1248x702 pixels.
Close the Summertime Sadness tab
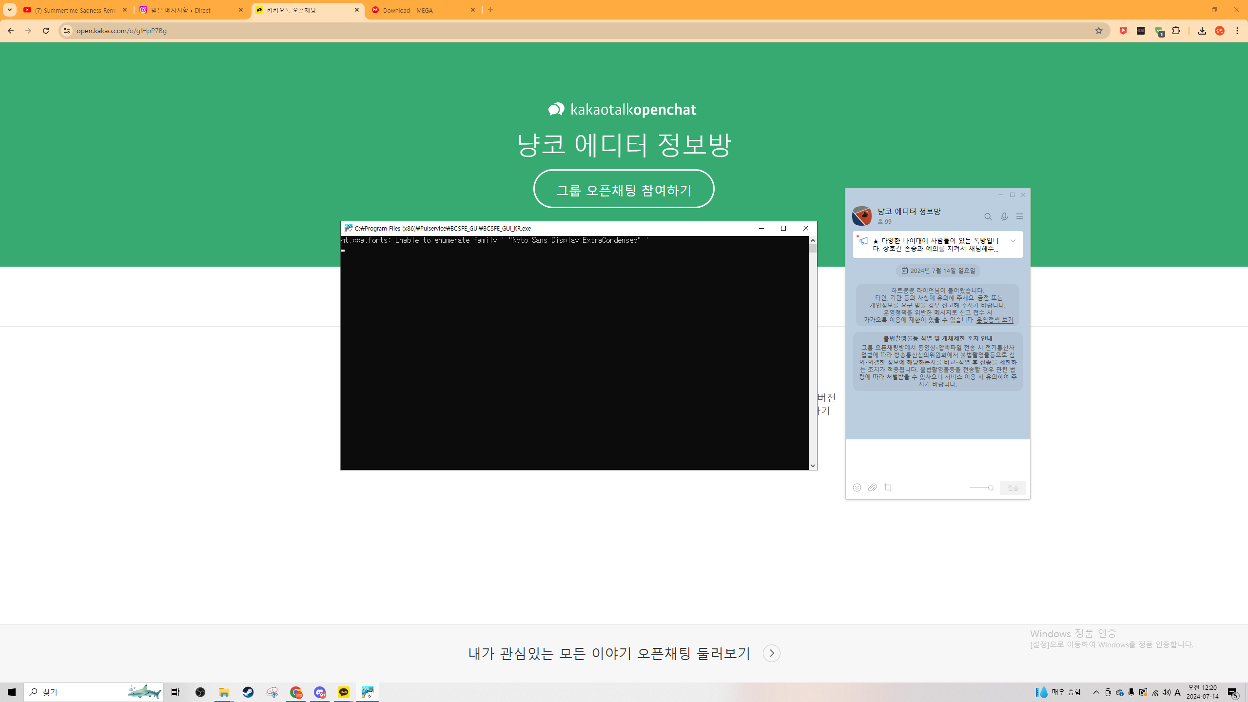point(125,10)
